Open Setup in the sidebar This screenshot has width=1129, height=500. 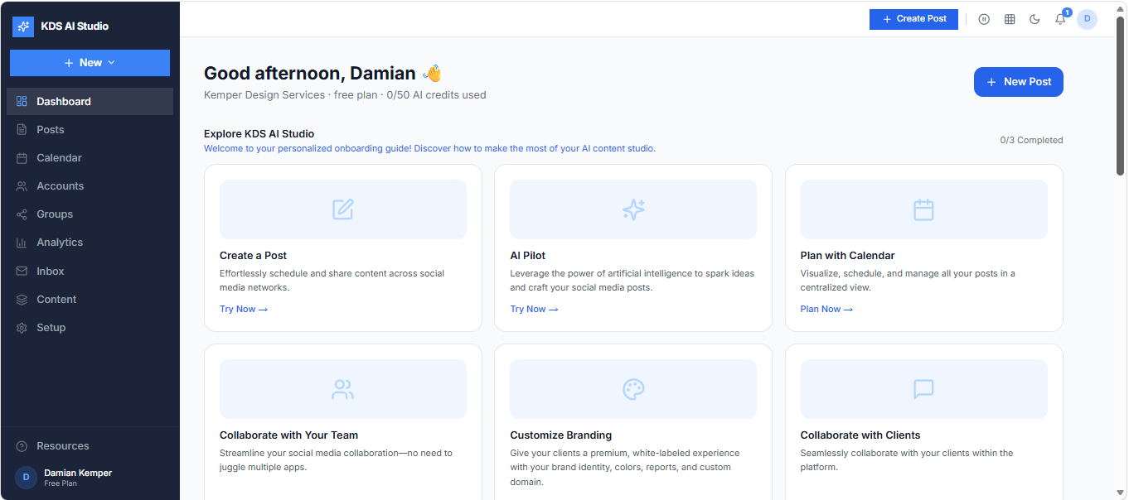click(90, 328)
